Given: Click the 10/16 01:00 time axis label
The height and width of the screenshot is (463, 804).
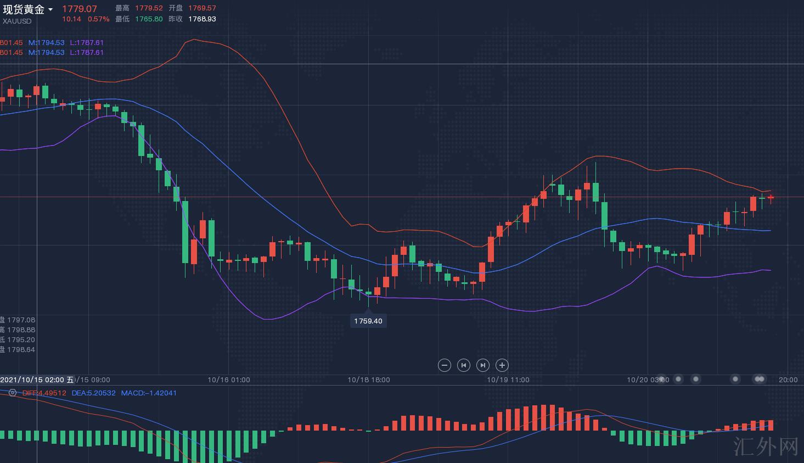Looking at the screenshot, I should (229, 380).
